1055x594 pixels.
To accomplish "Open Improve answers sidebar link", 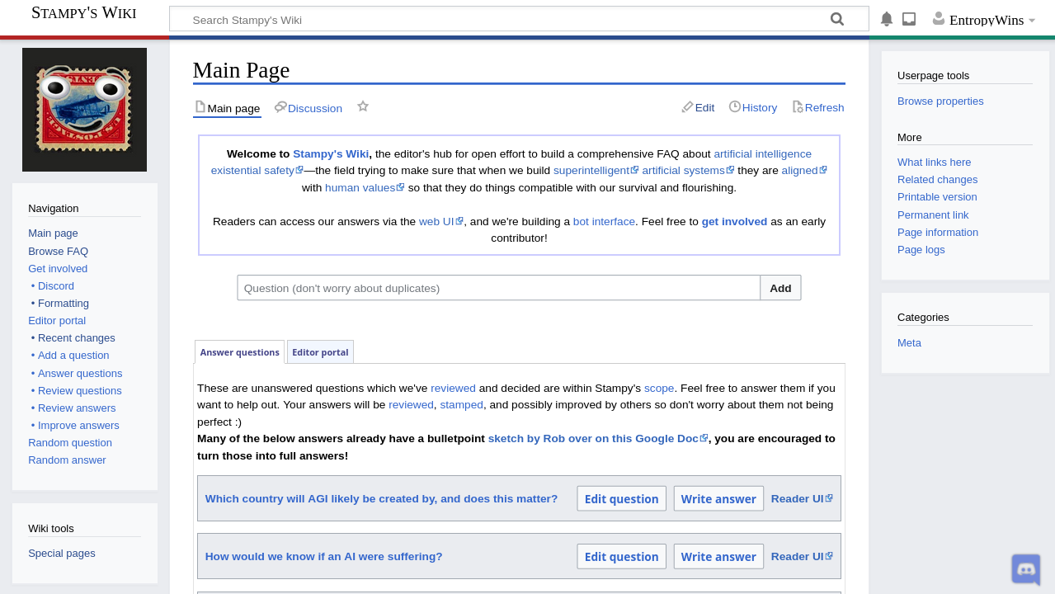I will 78,425.
